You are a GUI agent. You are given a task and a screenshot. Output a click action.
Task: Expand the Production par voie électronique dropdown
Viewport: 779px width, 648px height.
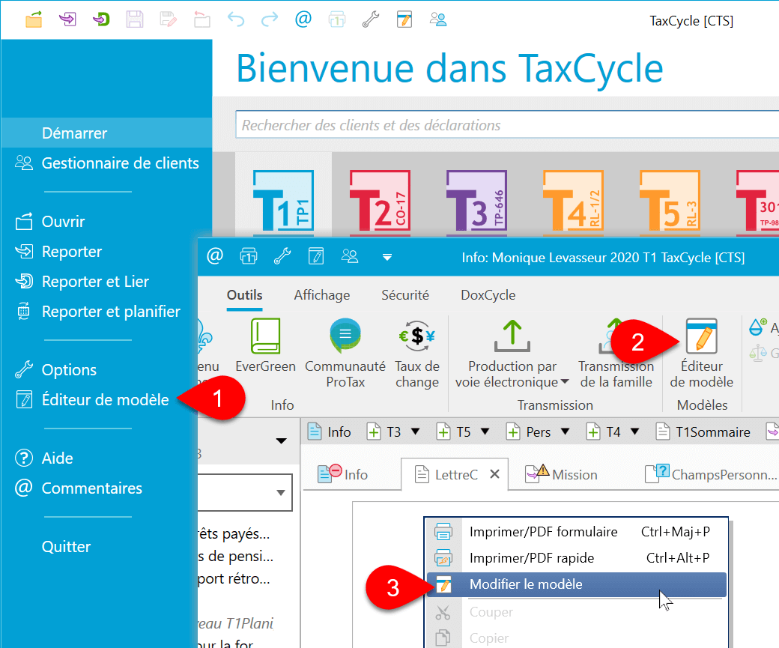click(x=564, y=382)
